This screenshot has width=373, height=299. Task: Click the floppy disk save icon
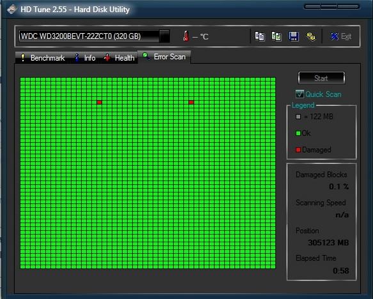294,36
